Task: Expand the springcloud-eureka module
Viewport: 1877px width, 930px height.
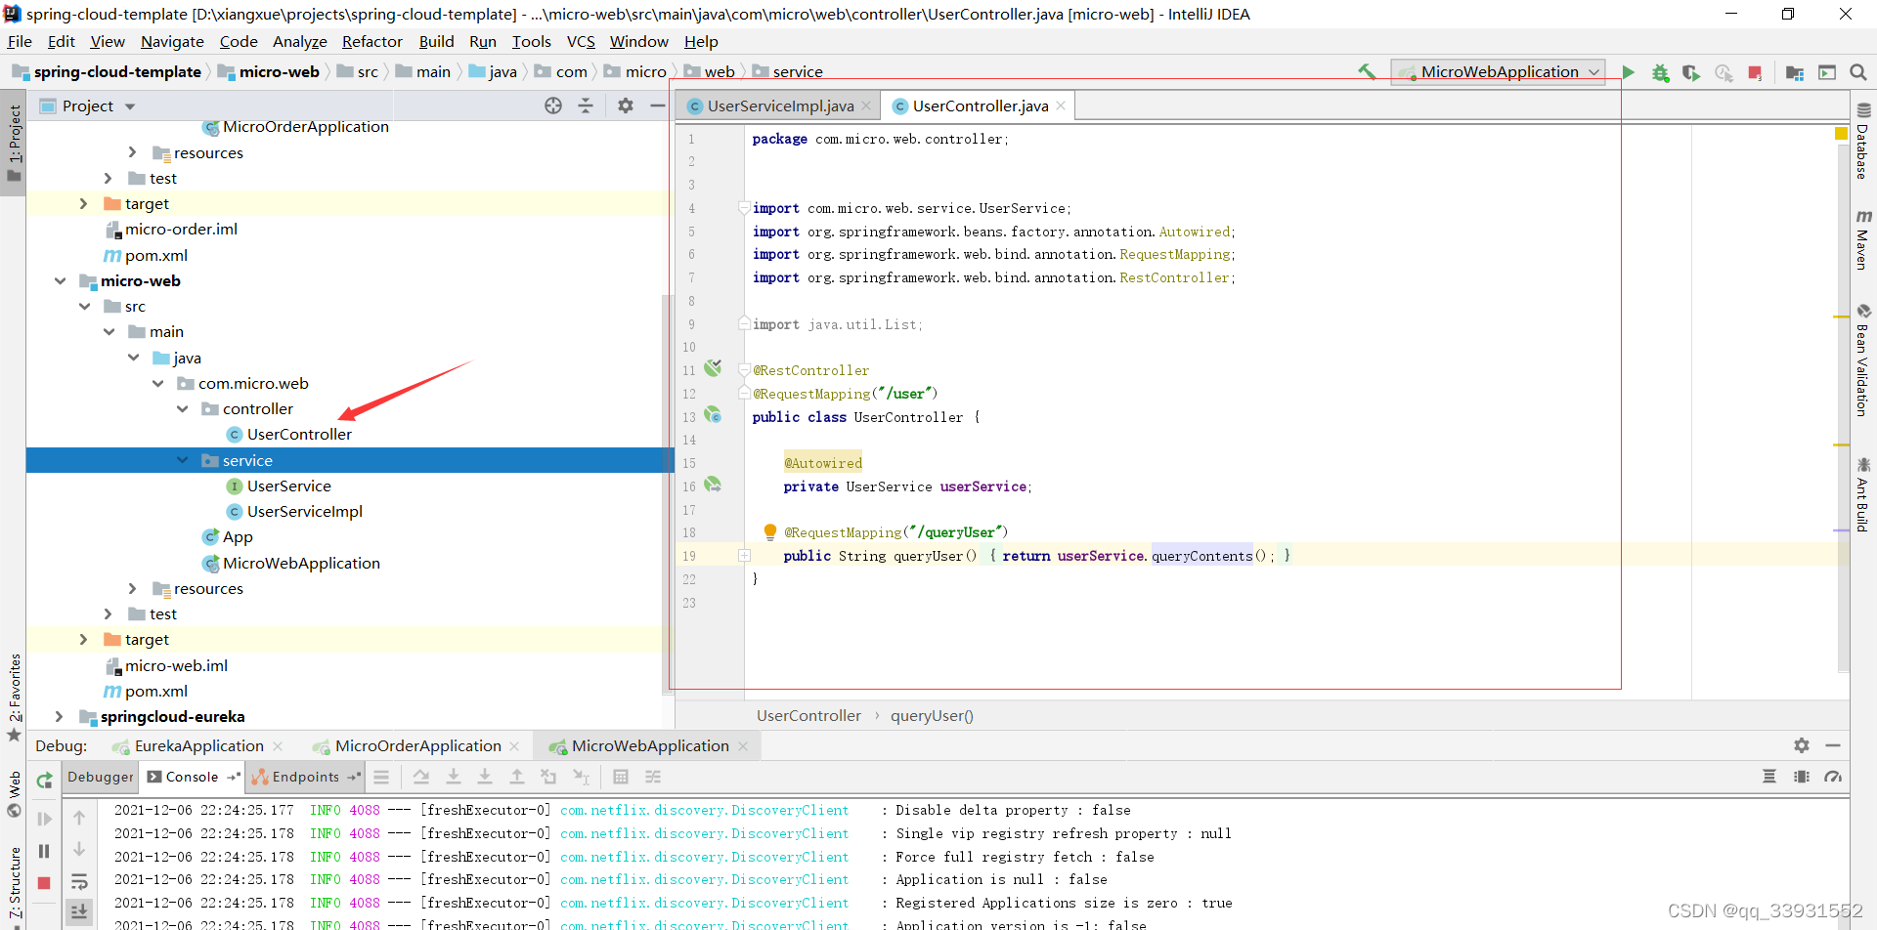Action: click(60, 717)
